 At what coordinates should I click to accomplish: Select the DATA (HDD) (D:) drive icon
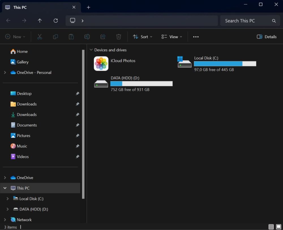click(x=101, y=84)
